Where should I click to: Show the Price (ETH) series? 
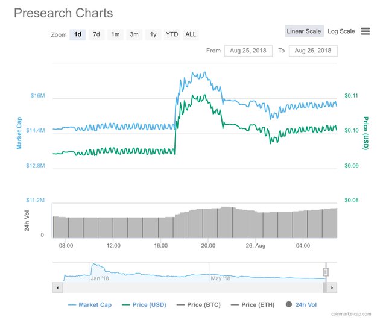251,304
